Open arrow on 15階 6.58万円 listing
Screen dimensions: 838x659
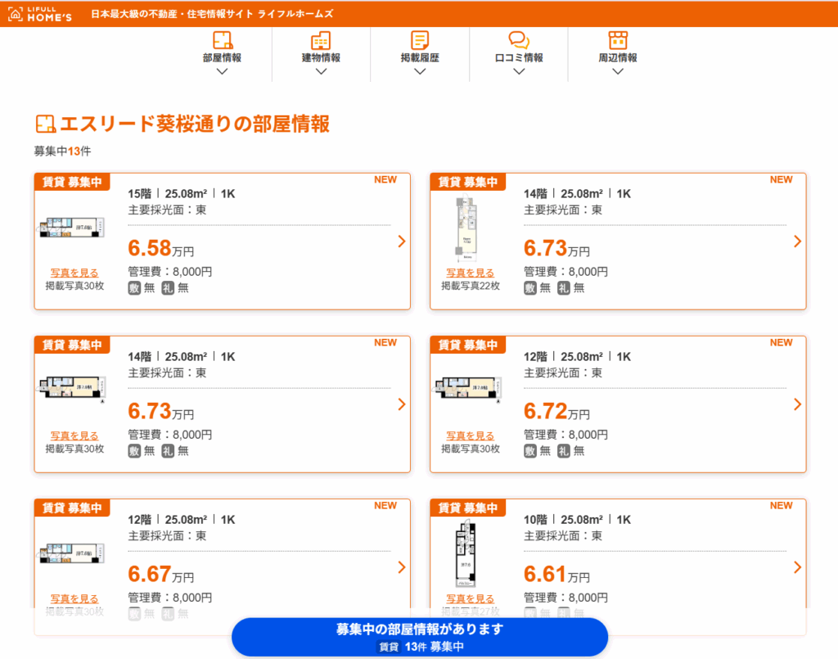coord(402,241)
